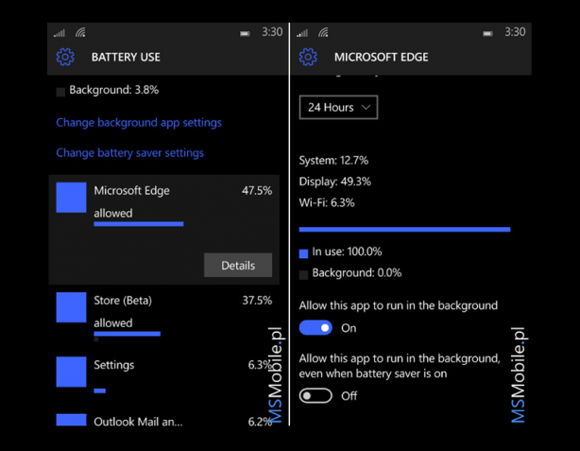Open Change background app settings link
Screen dimensions: 580x451
point(139,123)
